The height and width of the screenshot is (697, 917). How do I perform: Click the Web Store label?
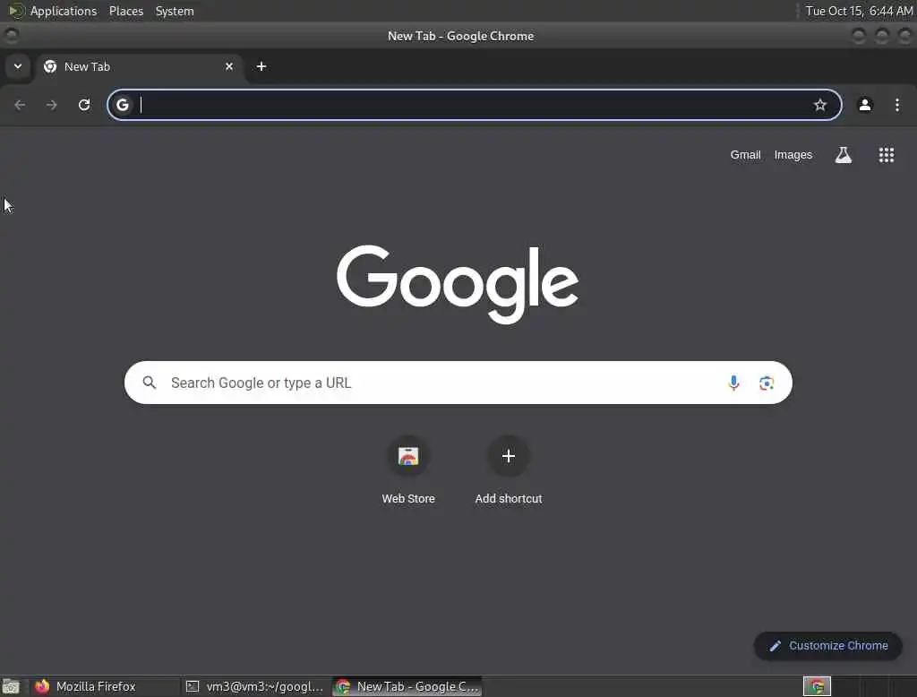tap(408, 499)
